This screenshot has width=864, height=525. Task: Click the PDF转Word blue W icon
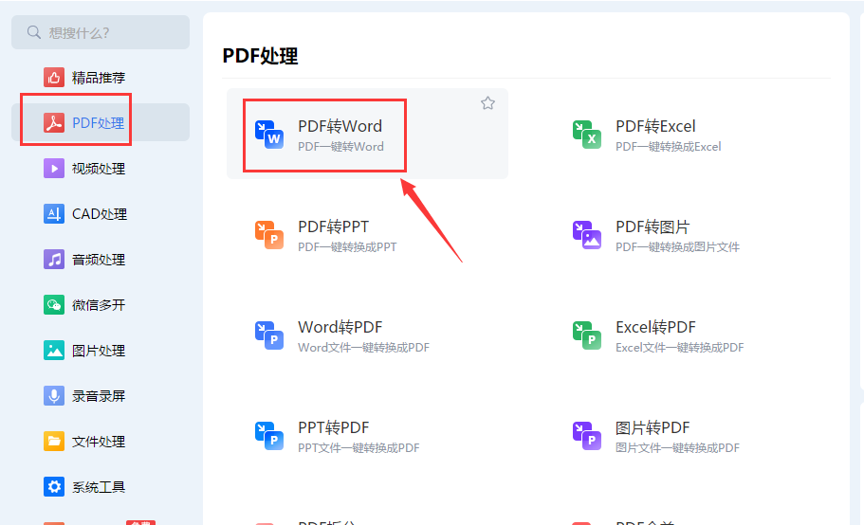tap(269, 135)
